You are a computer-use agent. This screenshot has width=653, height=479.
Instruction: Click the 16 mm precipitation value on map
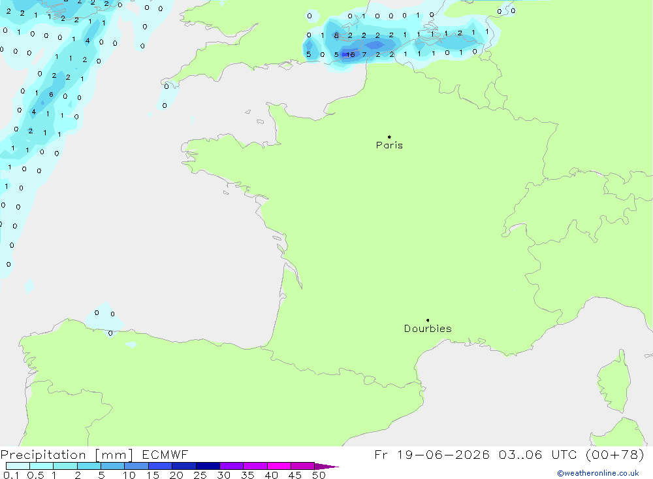(x=351, y=55)
